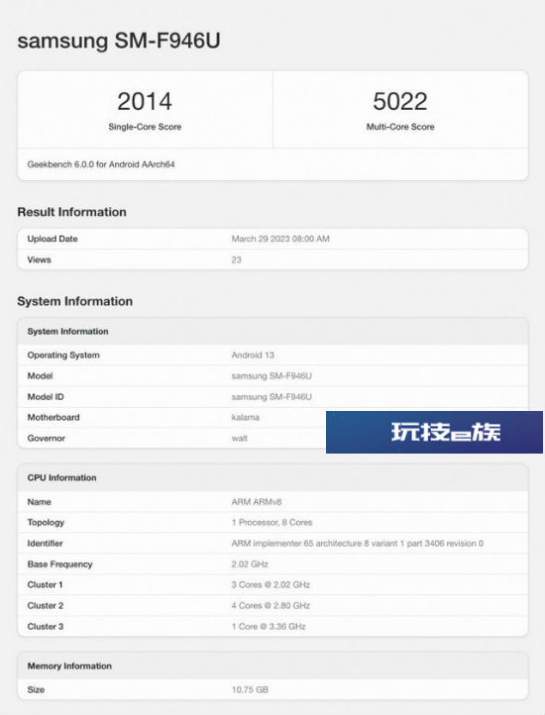This screenshot has height=715, width=545.
Task: Select the 5022 Multi-Core Score value
Action: click(x=400, y=101)
